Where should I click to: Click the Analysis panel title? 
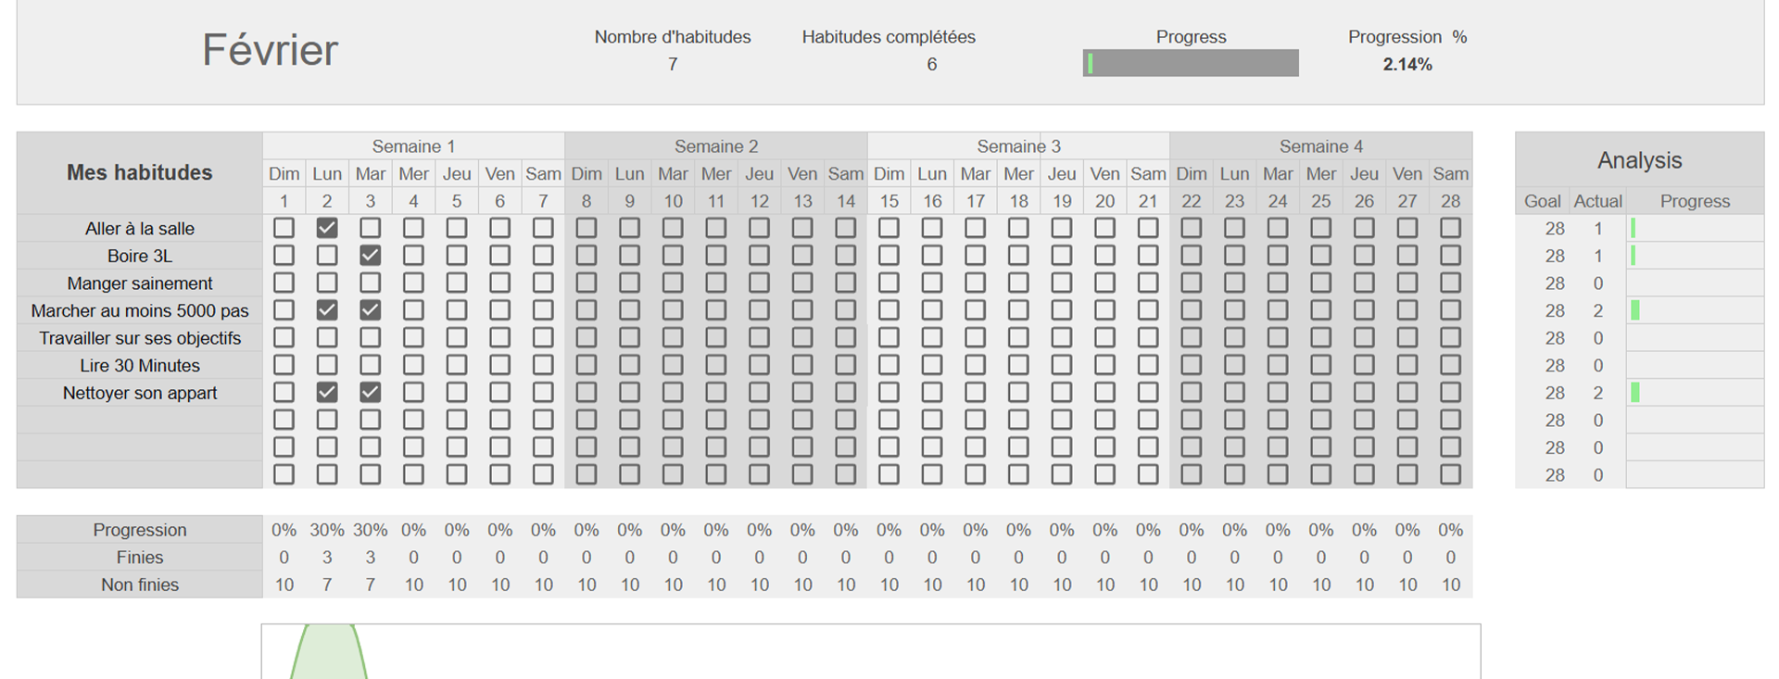[x=1639, y=160]
